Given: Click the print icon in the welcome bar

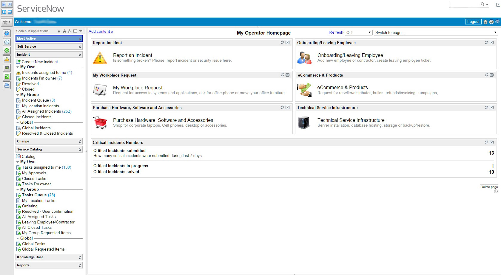Looking at the screenshot, I should tap(491, 22).
